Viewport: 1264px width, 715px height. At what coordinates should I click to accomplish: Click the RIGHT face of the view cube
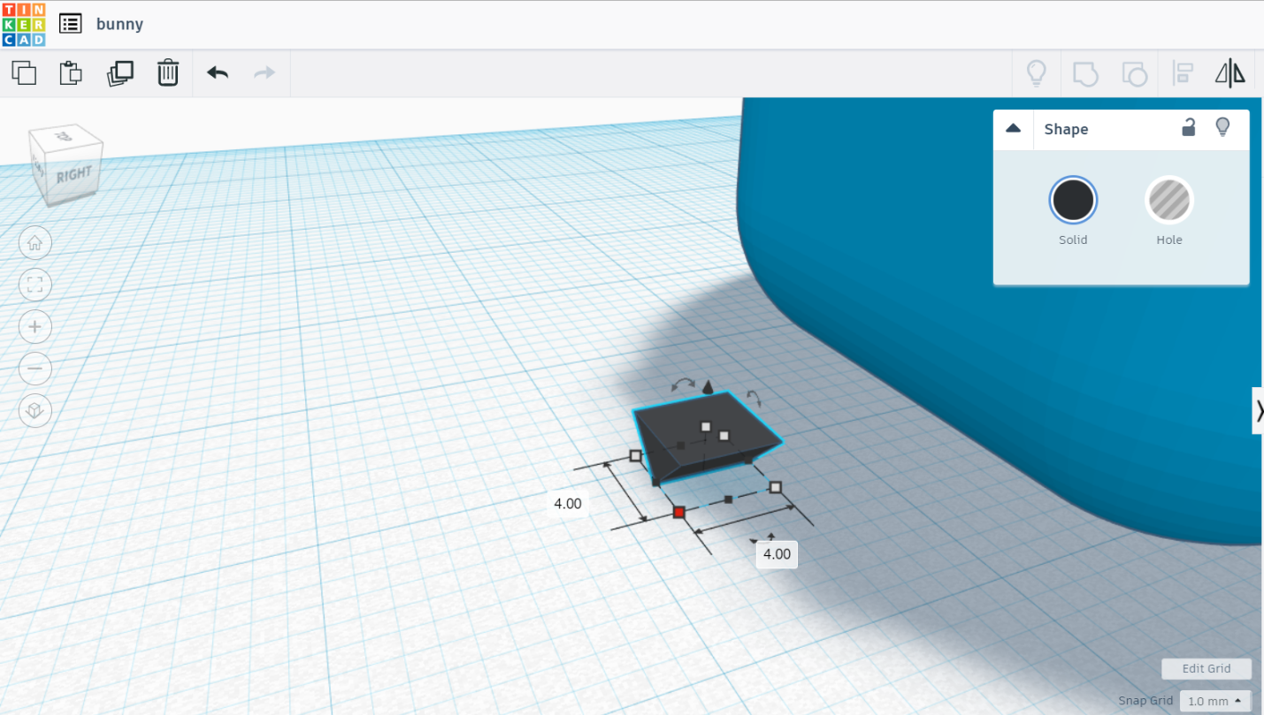tap(74, 174)
